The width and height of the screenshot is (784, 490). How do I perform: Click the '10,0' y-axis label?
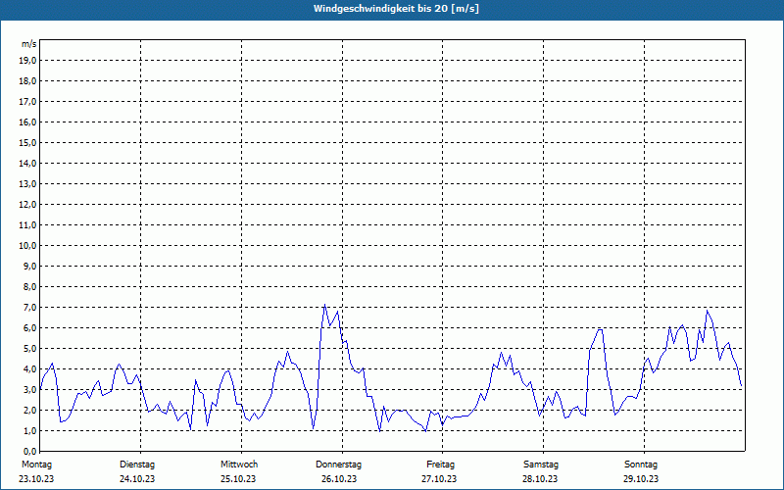coord(26,246)
